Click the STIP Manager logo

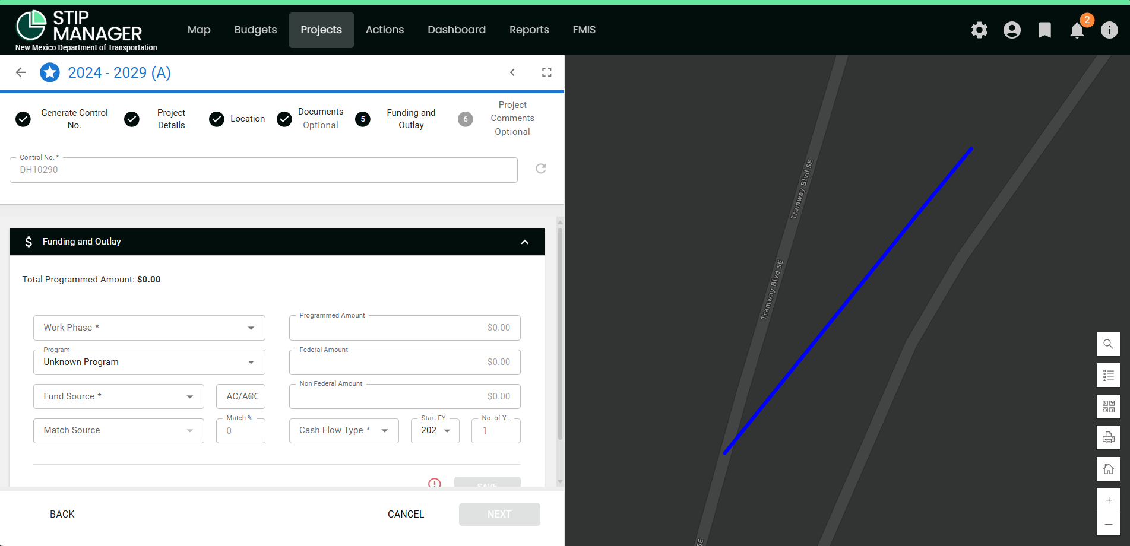point(86,31)
